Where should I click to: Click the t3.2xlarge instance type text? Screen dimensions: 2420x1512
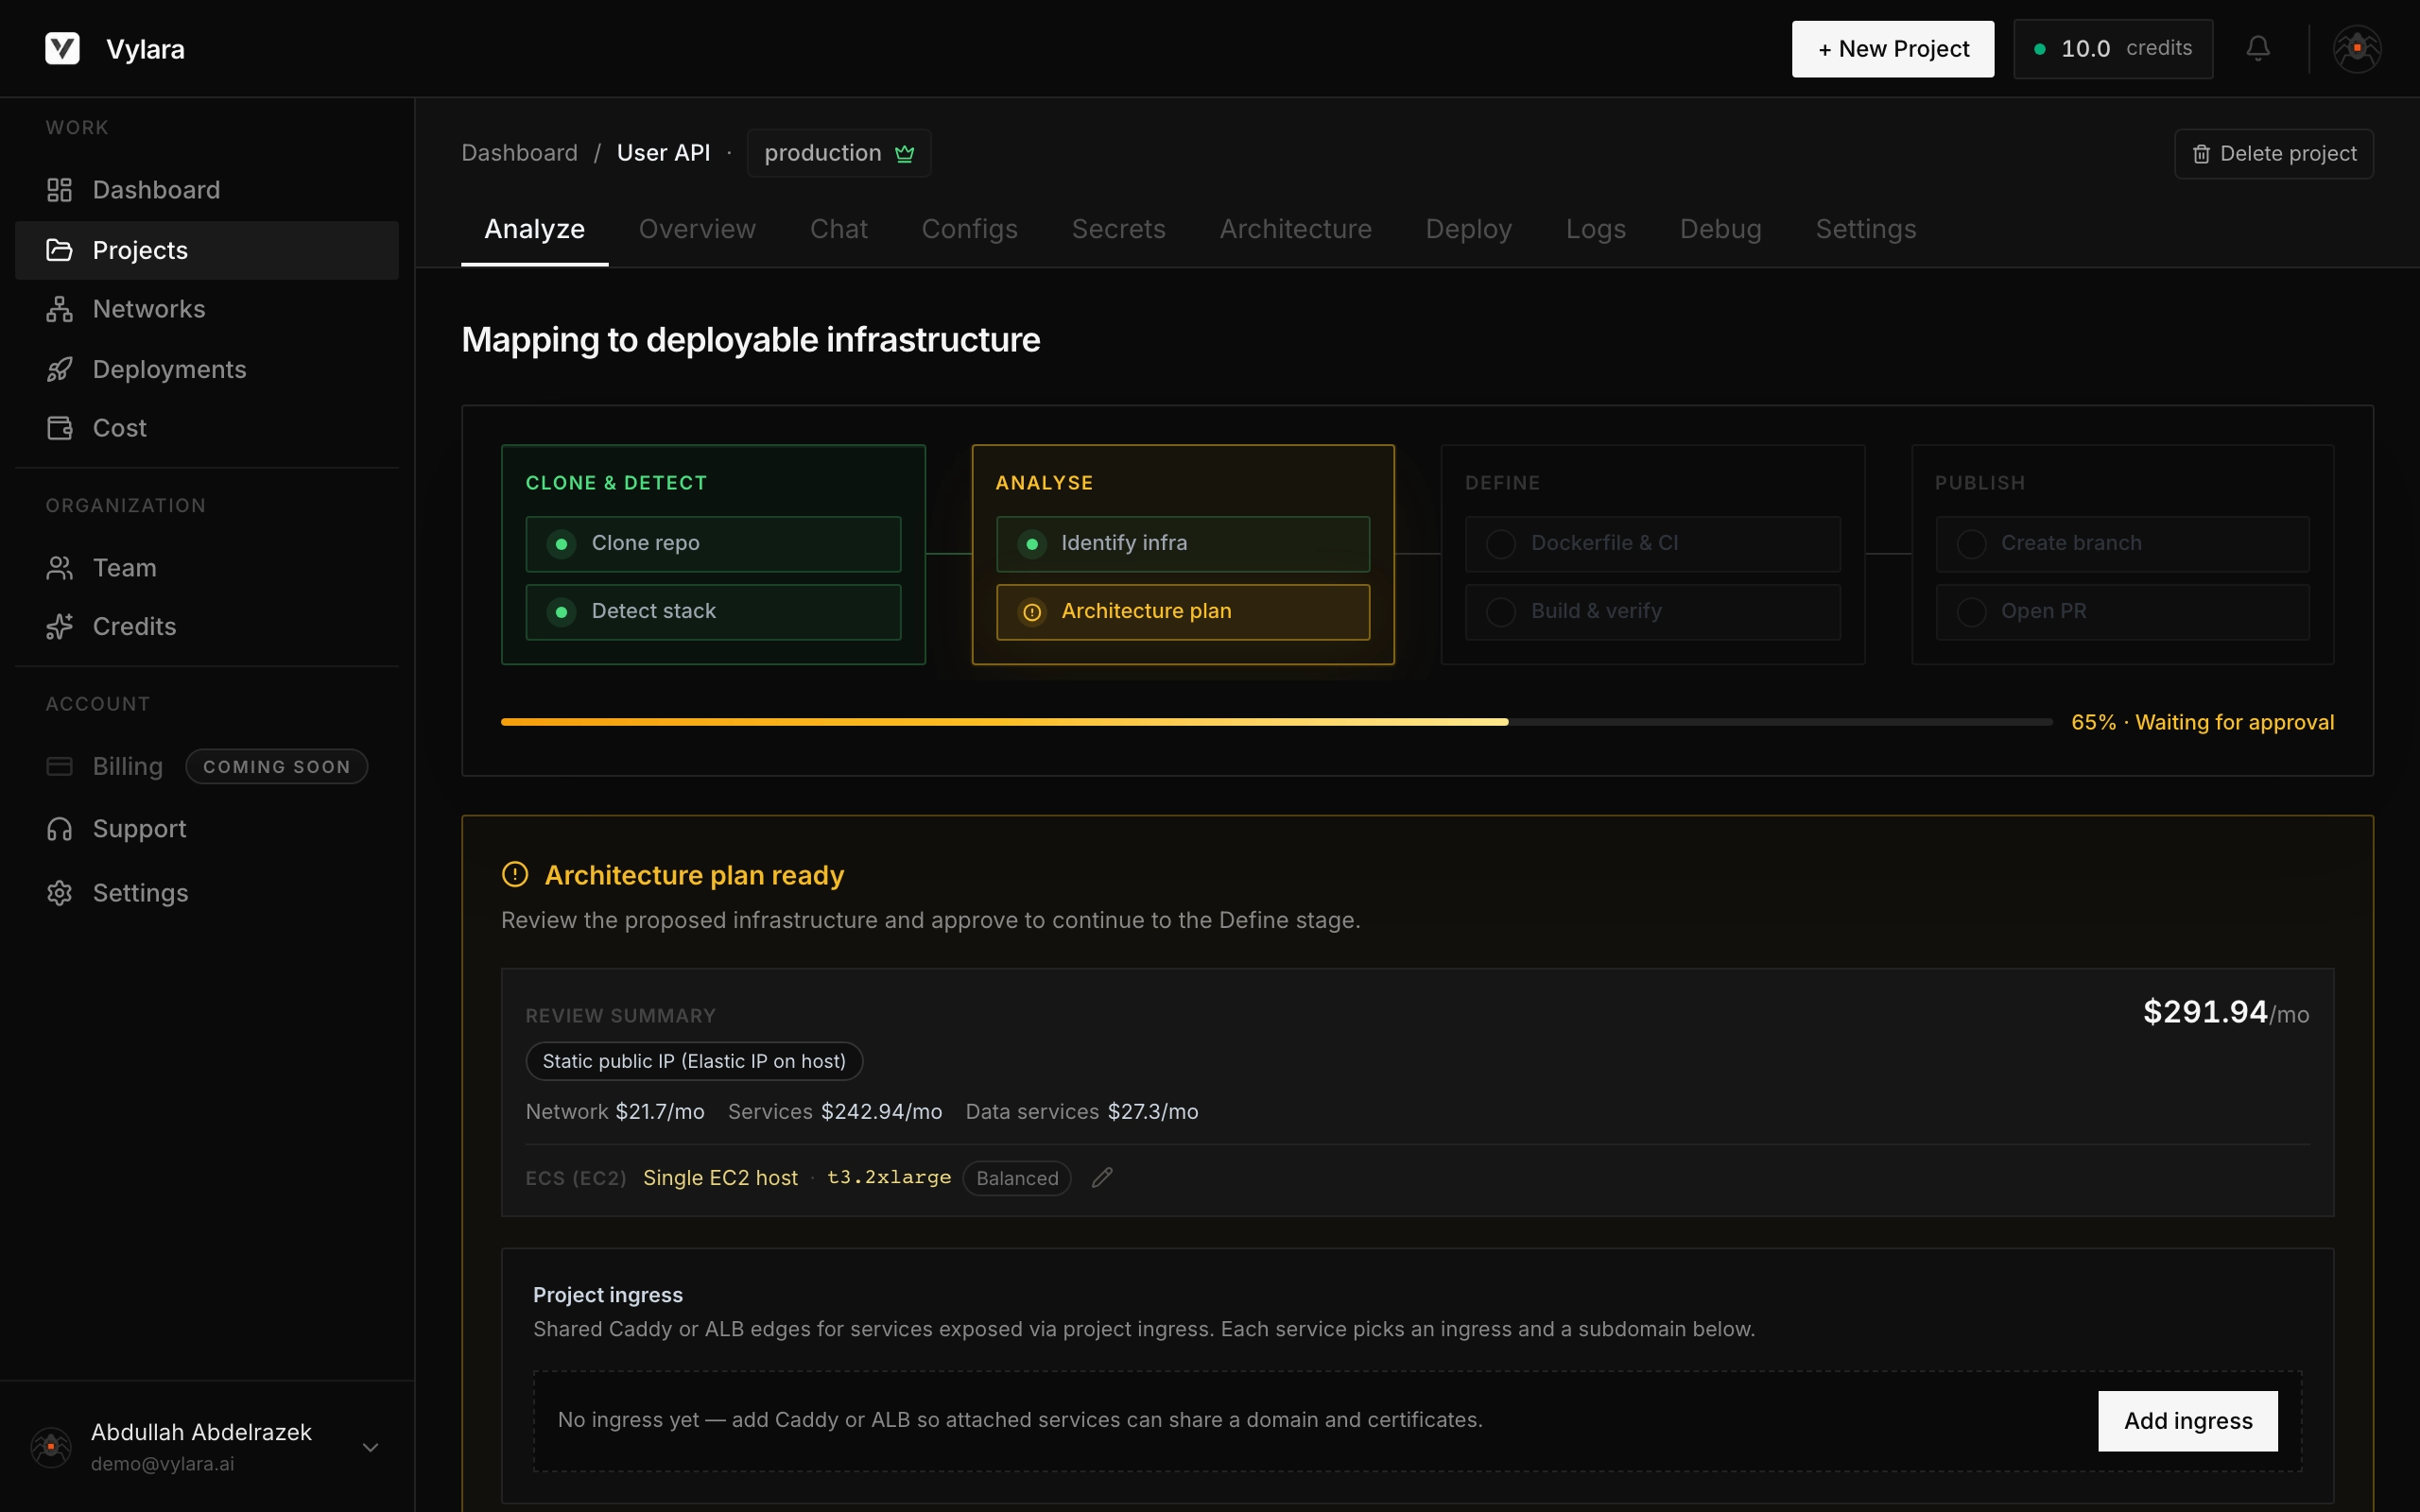click(x=889, y=1177)
